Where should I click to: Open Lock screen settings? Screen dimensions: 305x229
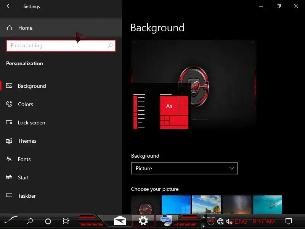pos(61,123)
